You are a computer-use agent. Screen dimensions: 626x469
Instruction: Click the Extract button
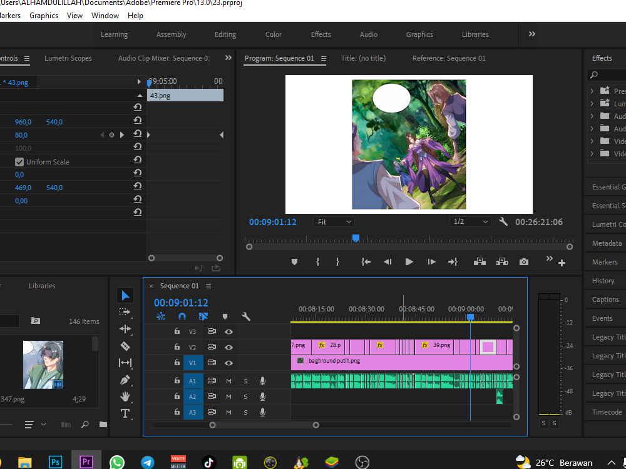(501, 262)
